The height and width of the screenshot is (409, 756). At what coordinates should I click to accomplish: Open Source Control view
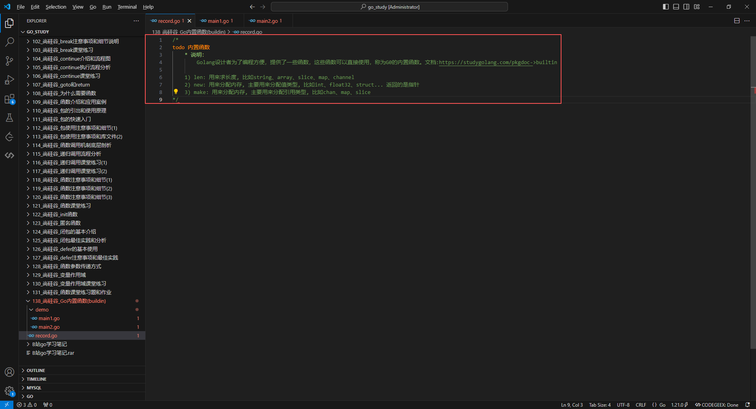pyautogui.click(x=9, y=61)
